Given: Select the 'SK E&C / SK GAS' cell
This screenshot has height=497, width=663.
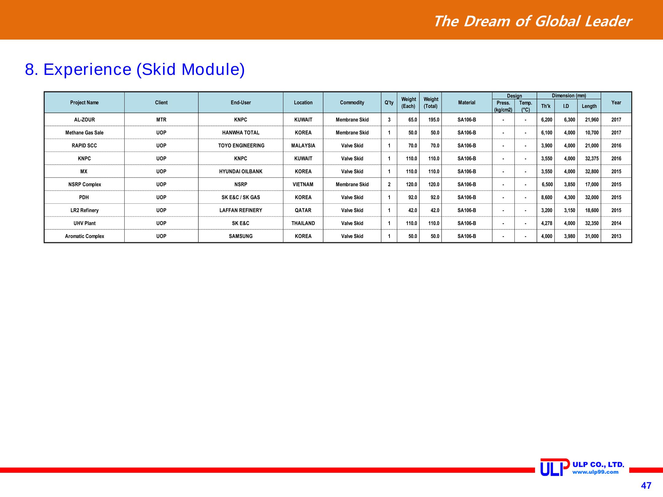Looking at the screenshot, I should click(241, 197).
